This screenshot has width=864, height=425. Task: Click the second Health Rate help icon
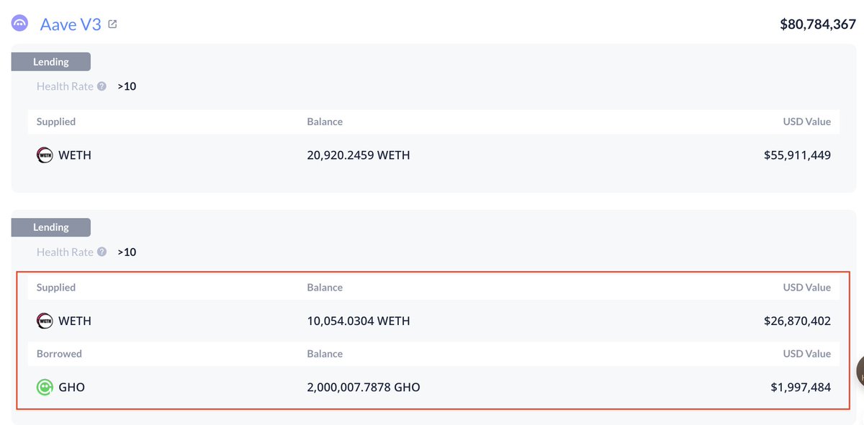(102, 252)
